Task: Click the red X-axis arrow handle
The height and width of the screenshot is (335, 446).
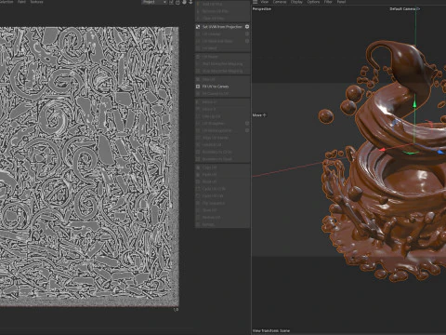Action: click(383, 150)
